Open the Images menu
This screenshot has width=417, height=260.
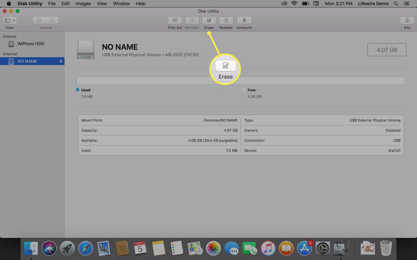(x=83, y=4)
